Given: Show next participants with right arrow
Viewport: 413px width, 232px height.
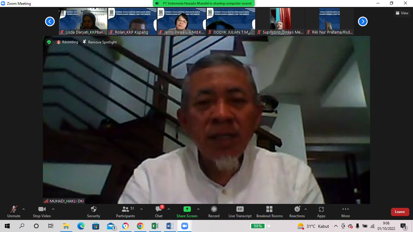Looking at the screenshot, I should point(363,21).
